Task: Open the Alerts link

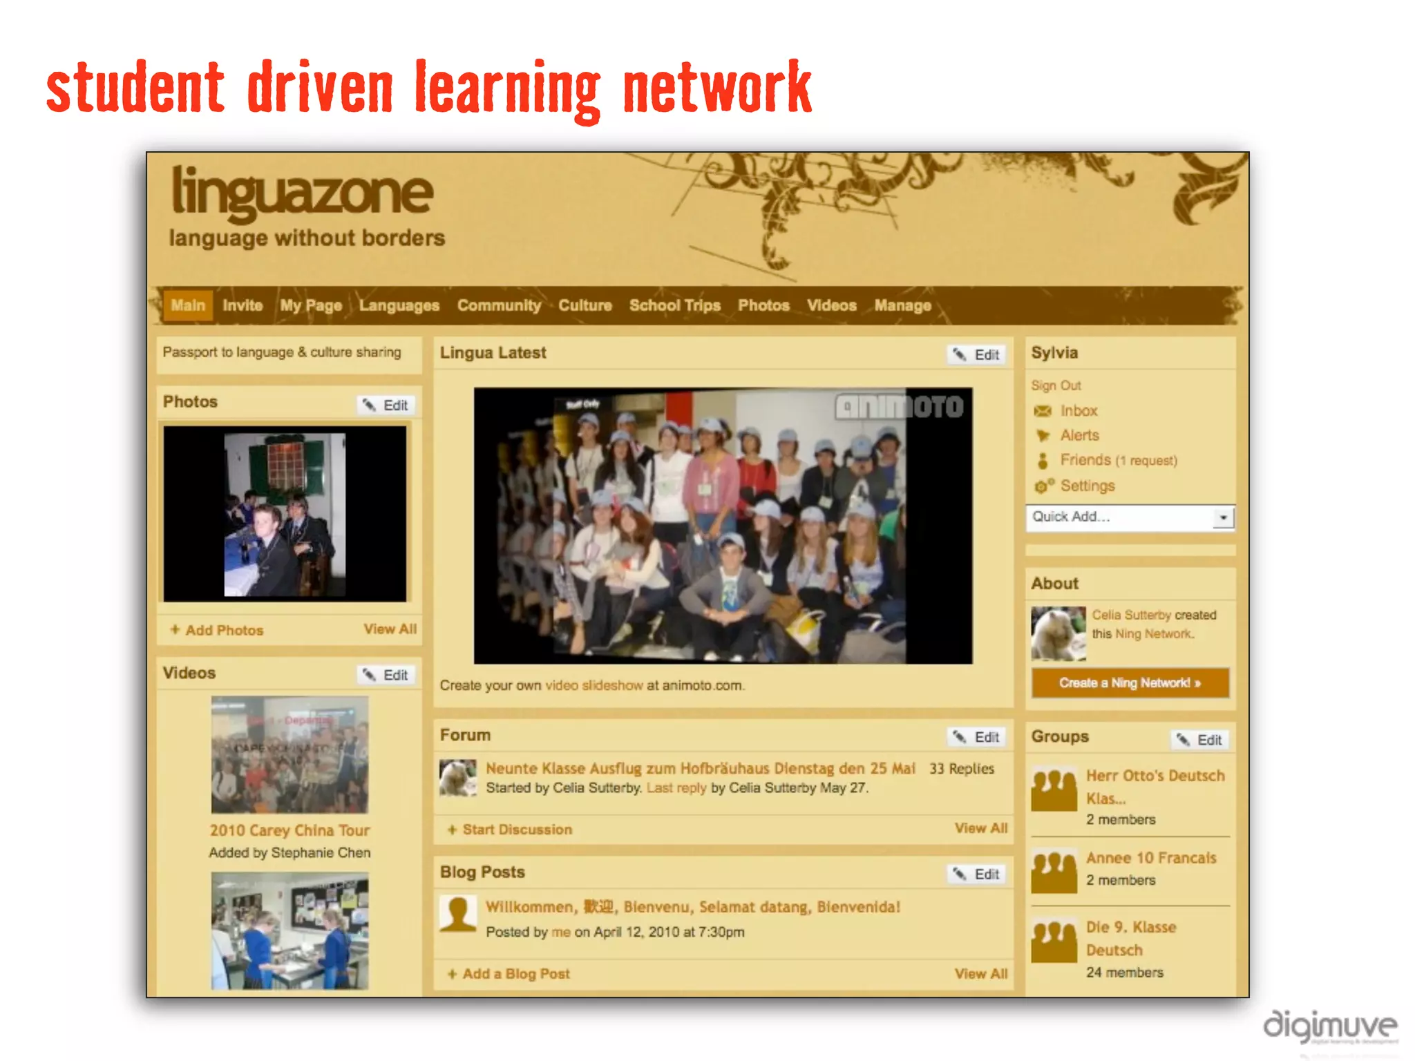Action: pos(1079,436)
